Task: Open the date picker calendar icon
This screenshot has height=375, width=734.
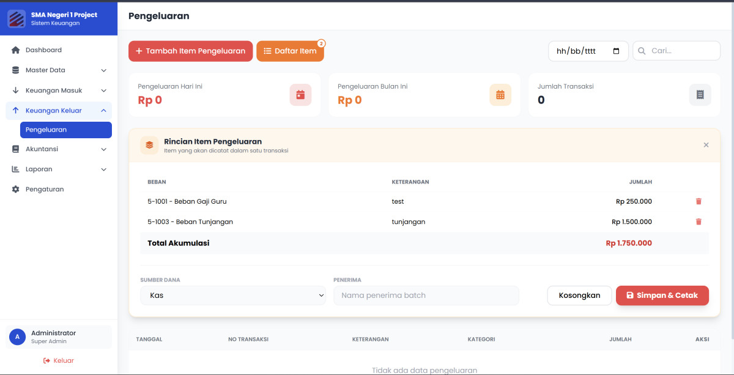Action: coord(616,51)
